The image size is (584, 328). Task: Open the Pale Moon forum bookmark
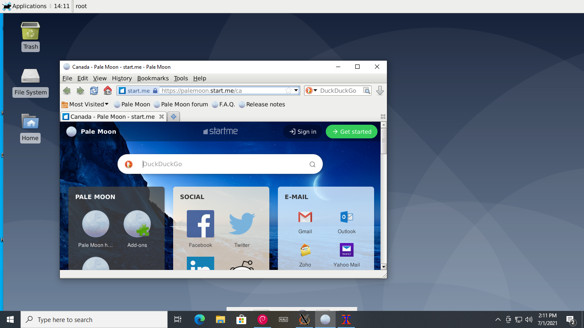tap(181, 104)
